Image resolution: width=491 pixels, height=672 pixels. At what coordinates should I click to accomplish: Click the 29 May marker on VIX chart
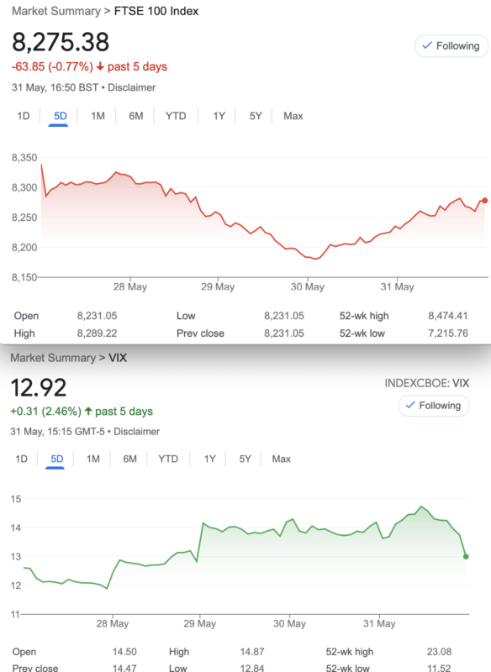(x=200, y=623)
